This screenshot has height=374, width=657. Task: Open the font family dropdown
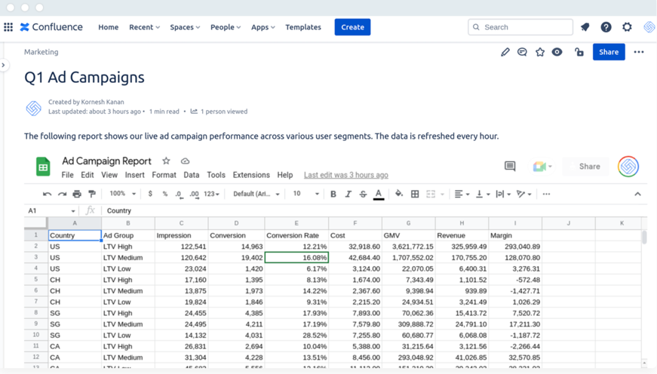coord(256,194)
